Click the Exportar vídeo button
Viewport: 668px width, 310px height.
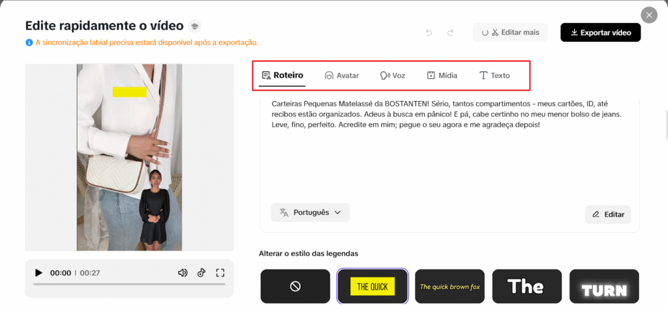click(600, 33)
